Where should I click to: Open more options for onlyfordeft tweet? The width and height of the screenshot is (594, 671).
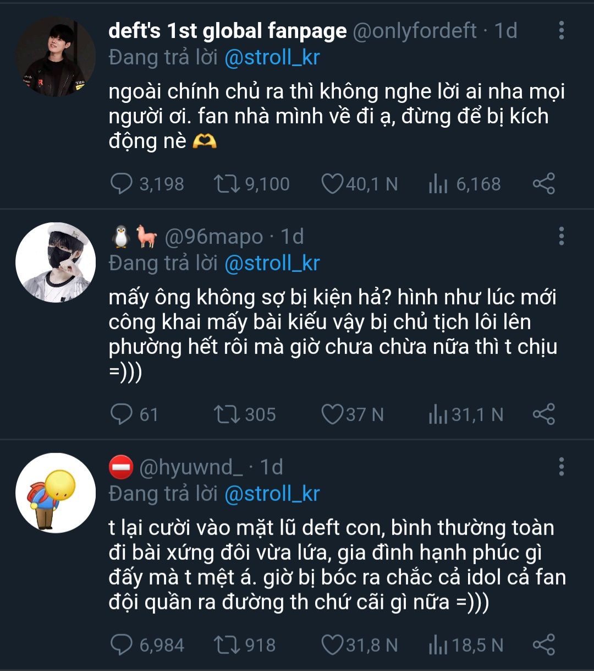(561, 31)
